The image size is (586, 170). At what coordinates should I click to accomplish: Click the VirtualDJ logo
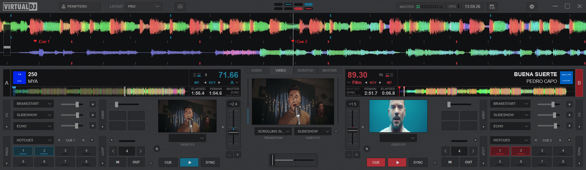click(x=20, y=6)
